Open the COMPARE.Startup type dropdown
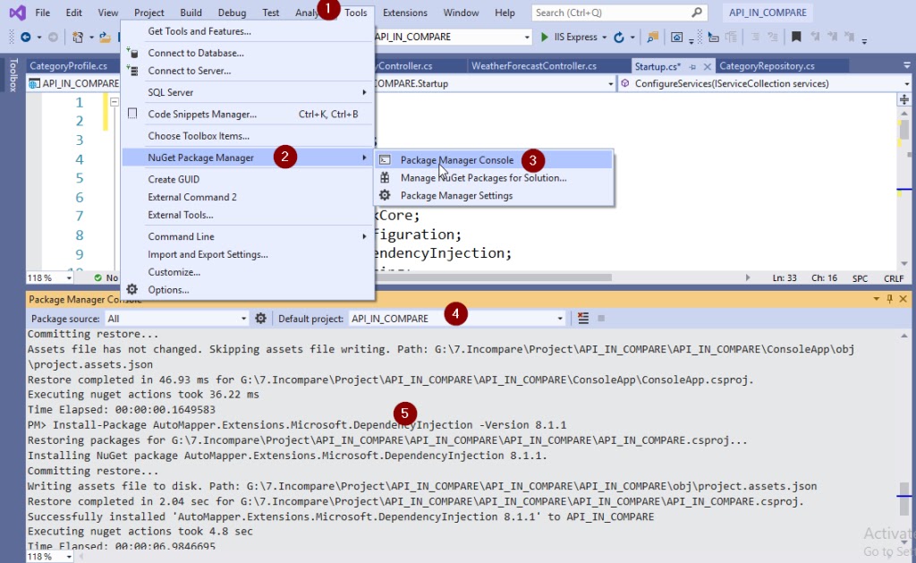The width and height of the screenshot is (916, 563). [x=610, y=83]
